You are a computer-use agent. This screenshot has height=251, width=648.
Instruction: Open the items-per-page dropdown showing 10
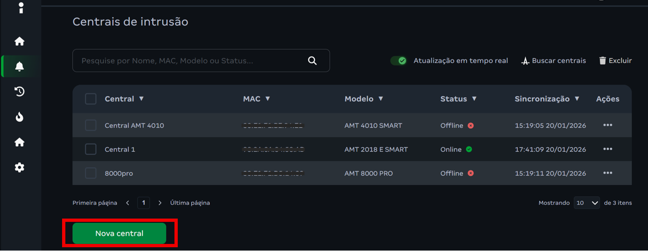[x=586, y=203]
